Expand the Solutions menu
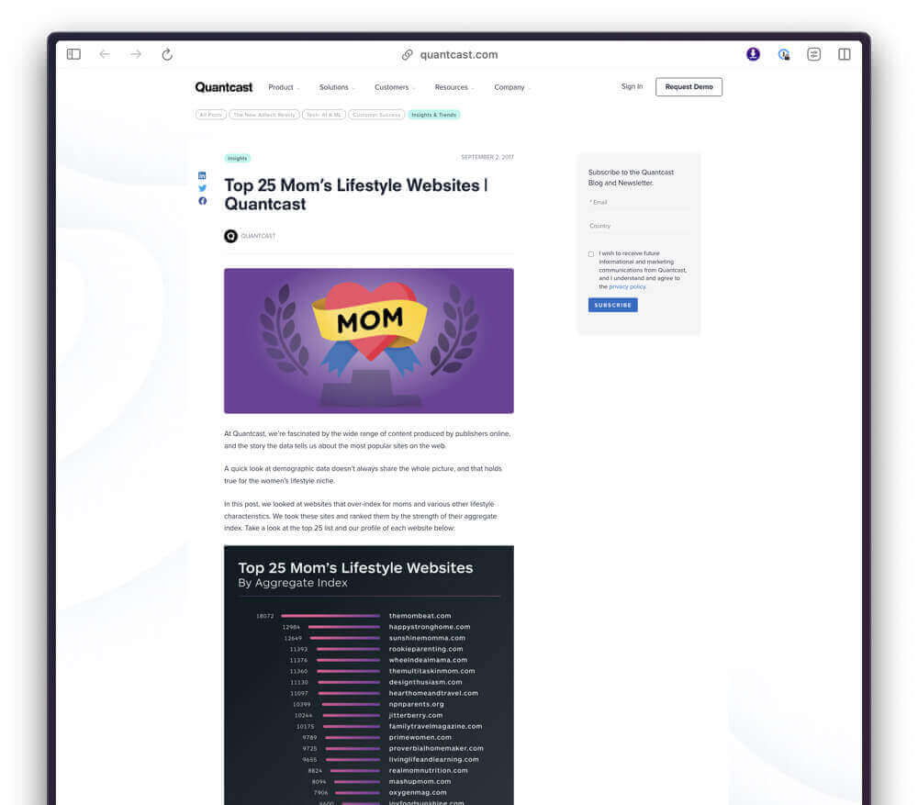The width and height of the screenshot is (918, 805). tap(337, 87)
